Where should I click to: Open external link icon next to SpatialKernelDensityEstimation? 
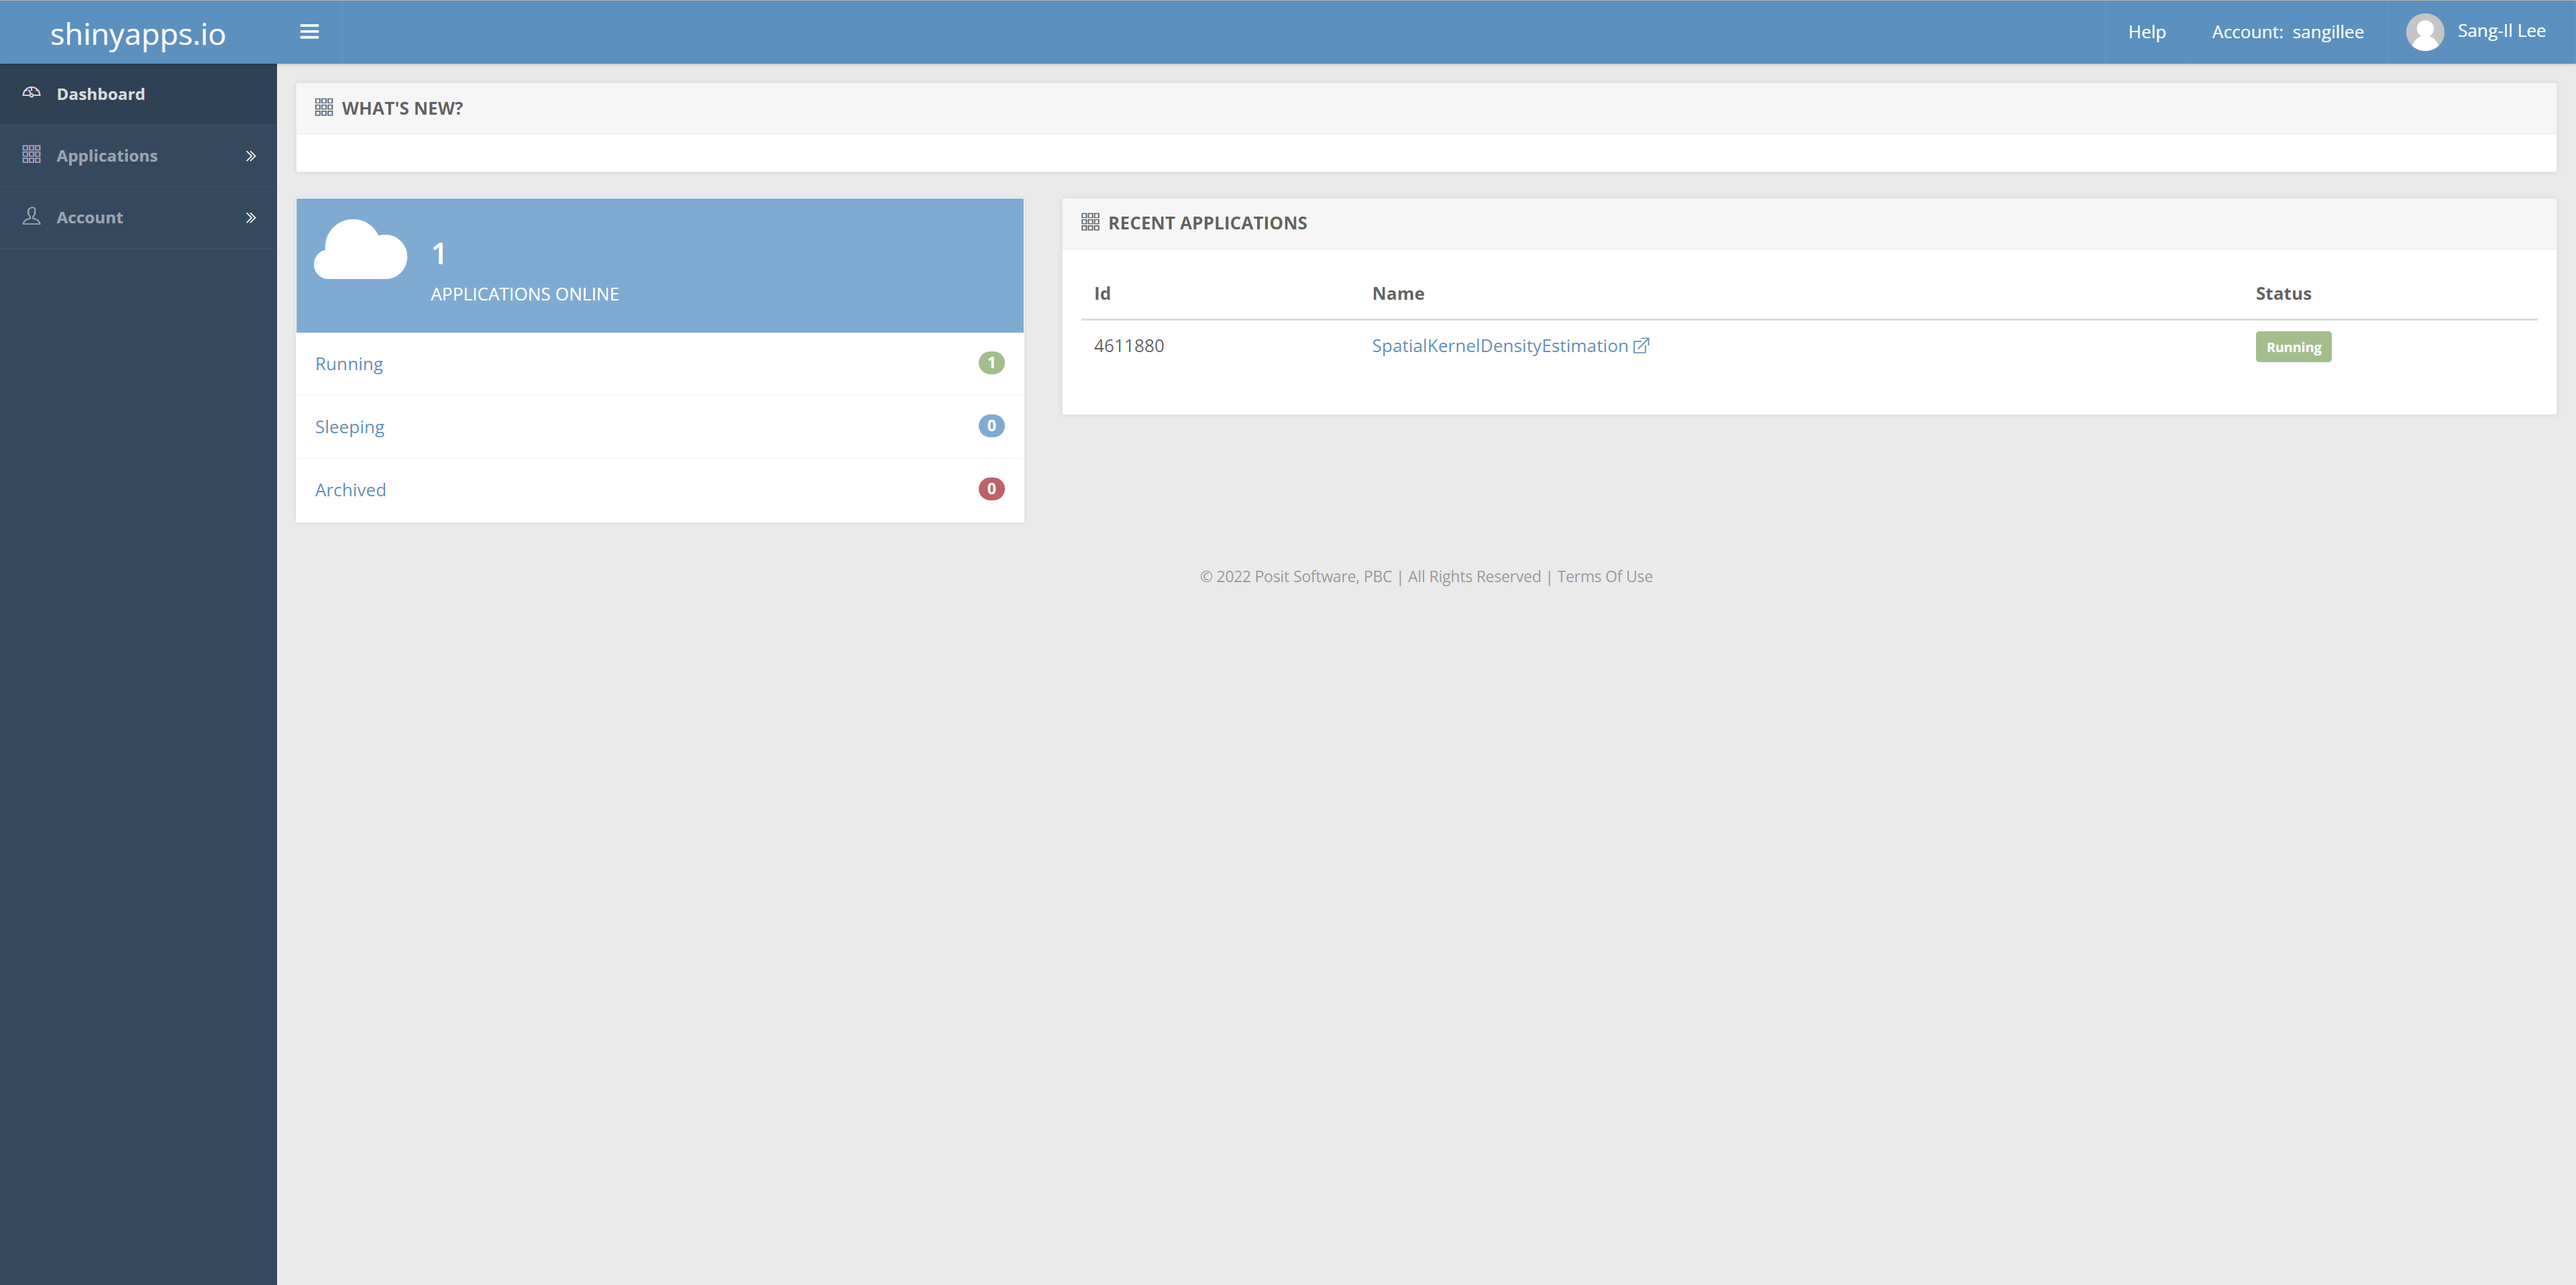[x=1641, y=346]
